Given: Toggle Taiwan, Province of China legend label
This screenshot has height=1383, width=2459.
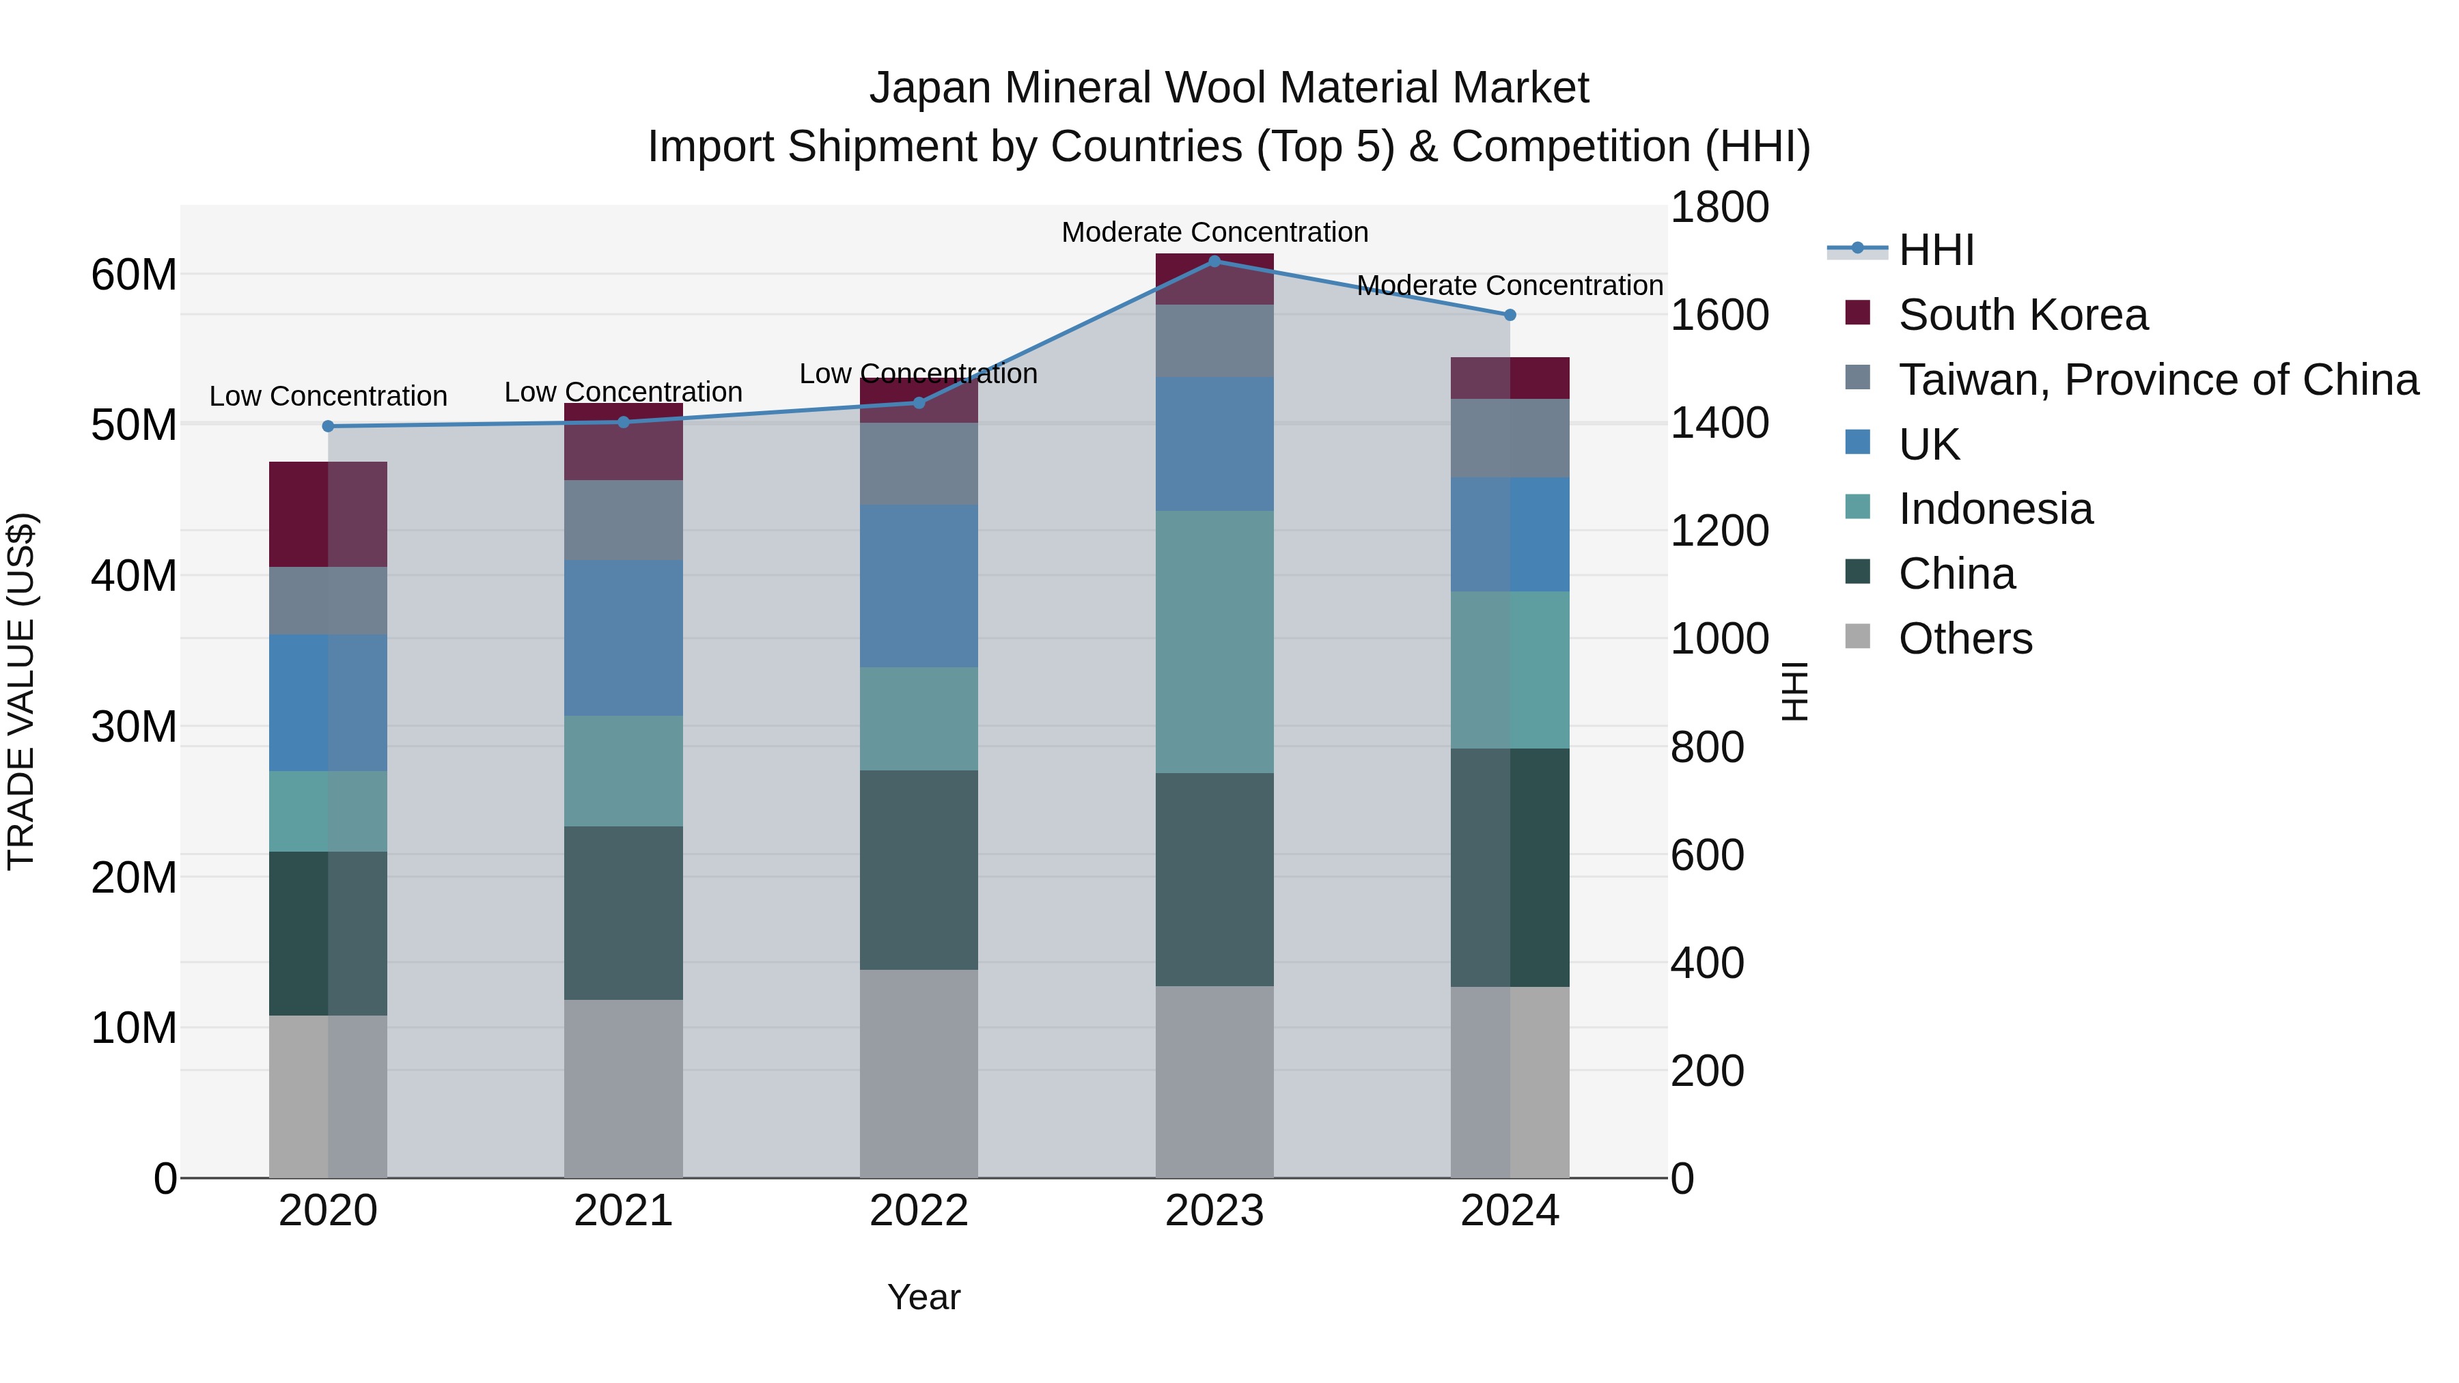Looking at the screenshot, I should click(x=2158, y=380).
